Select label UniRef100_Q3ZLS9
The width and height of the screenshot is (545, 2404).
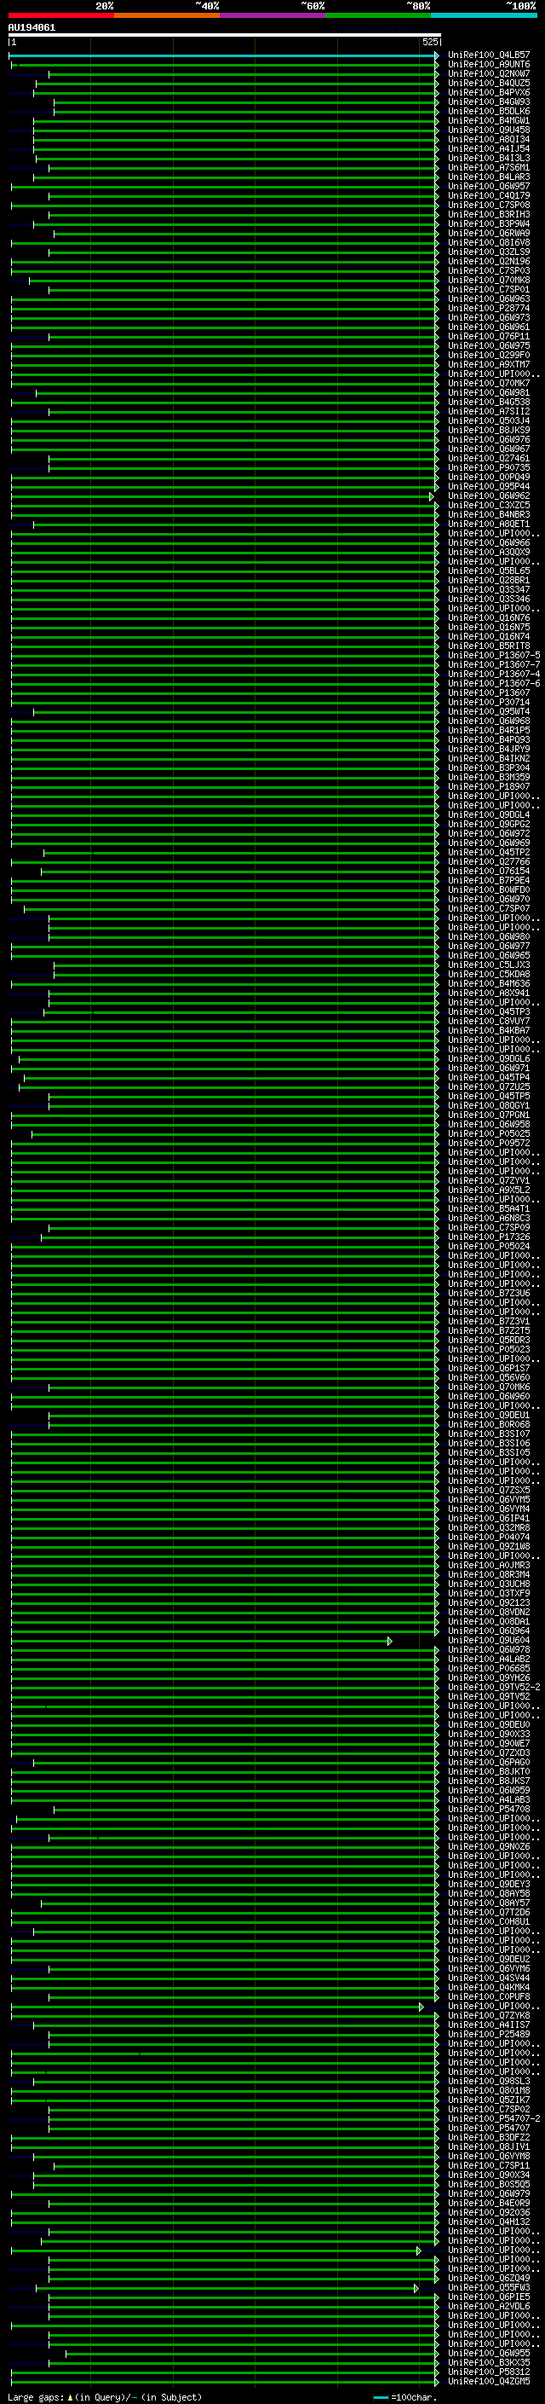pos(488,252)
